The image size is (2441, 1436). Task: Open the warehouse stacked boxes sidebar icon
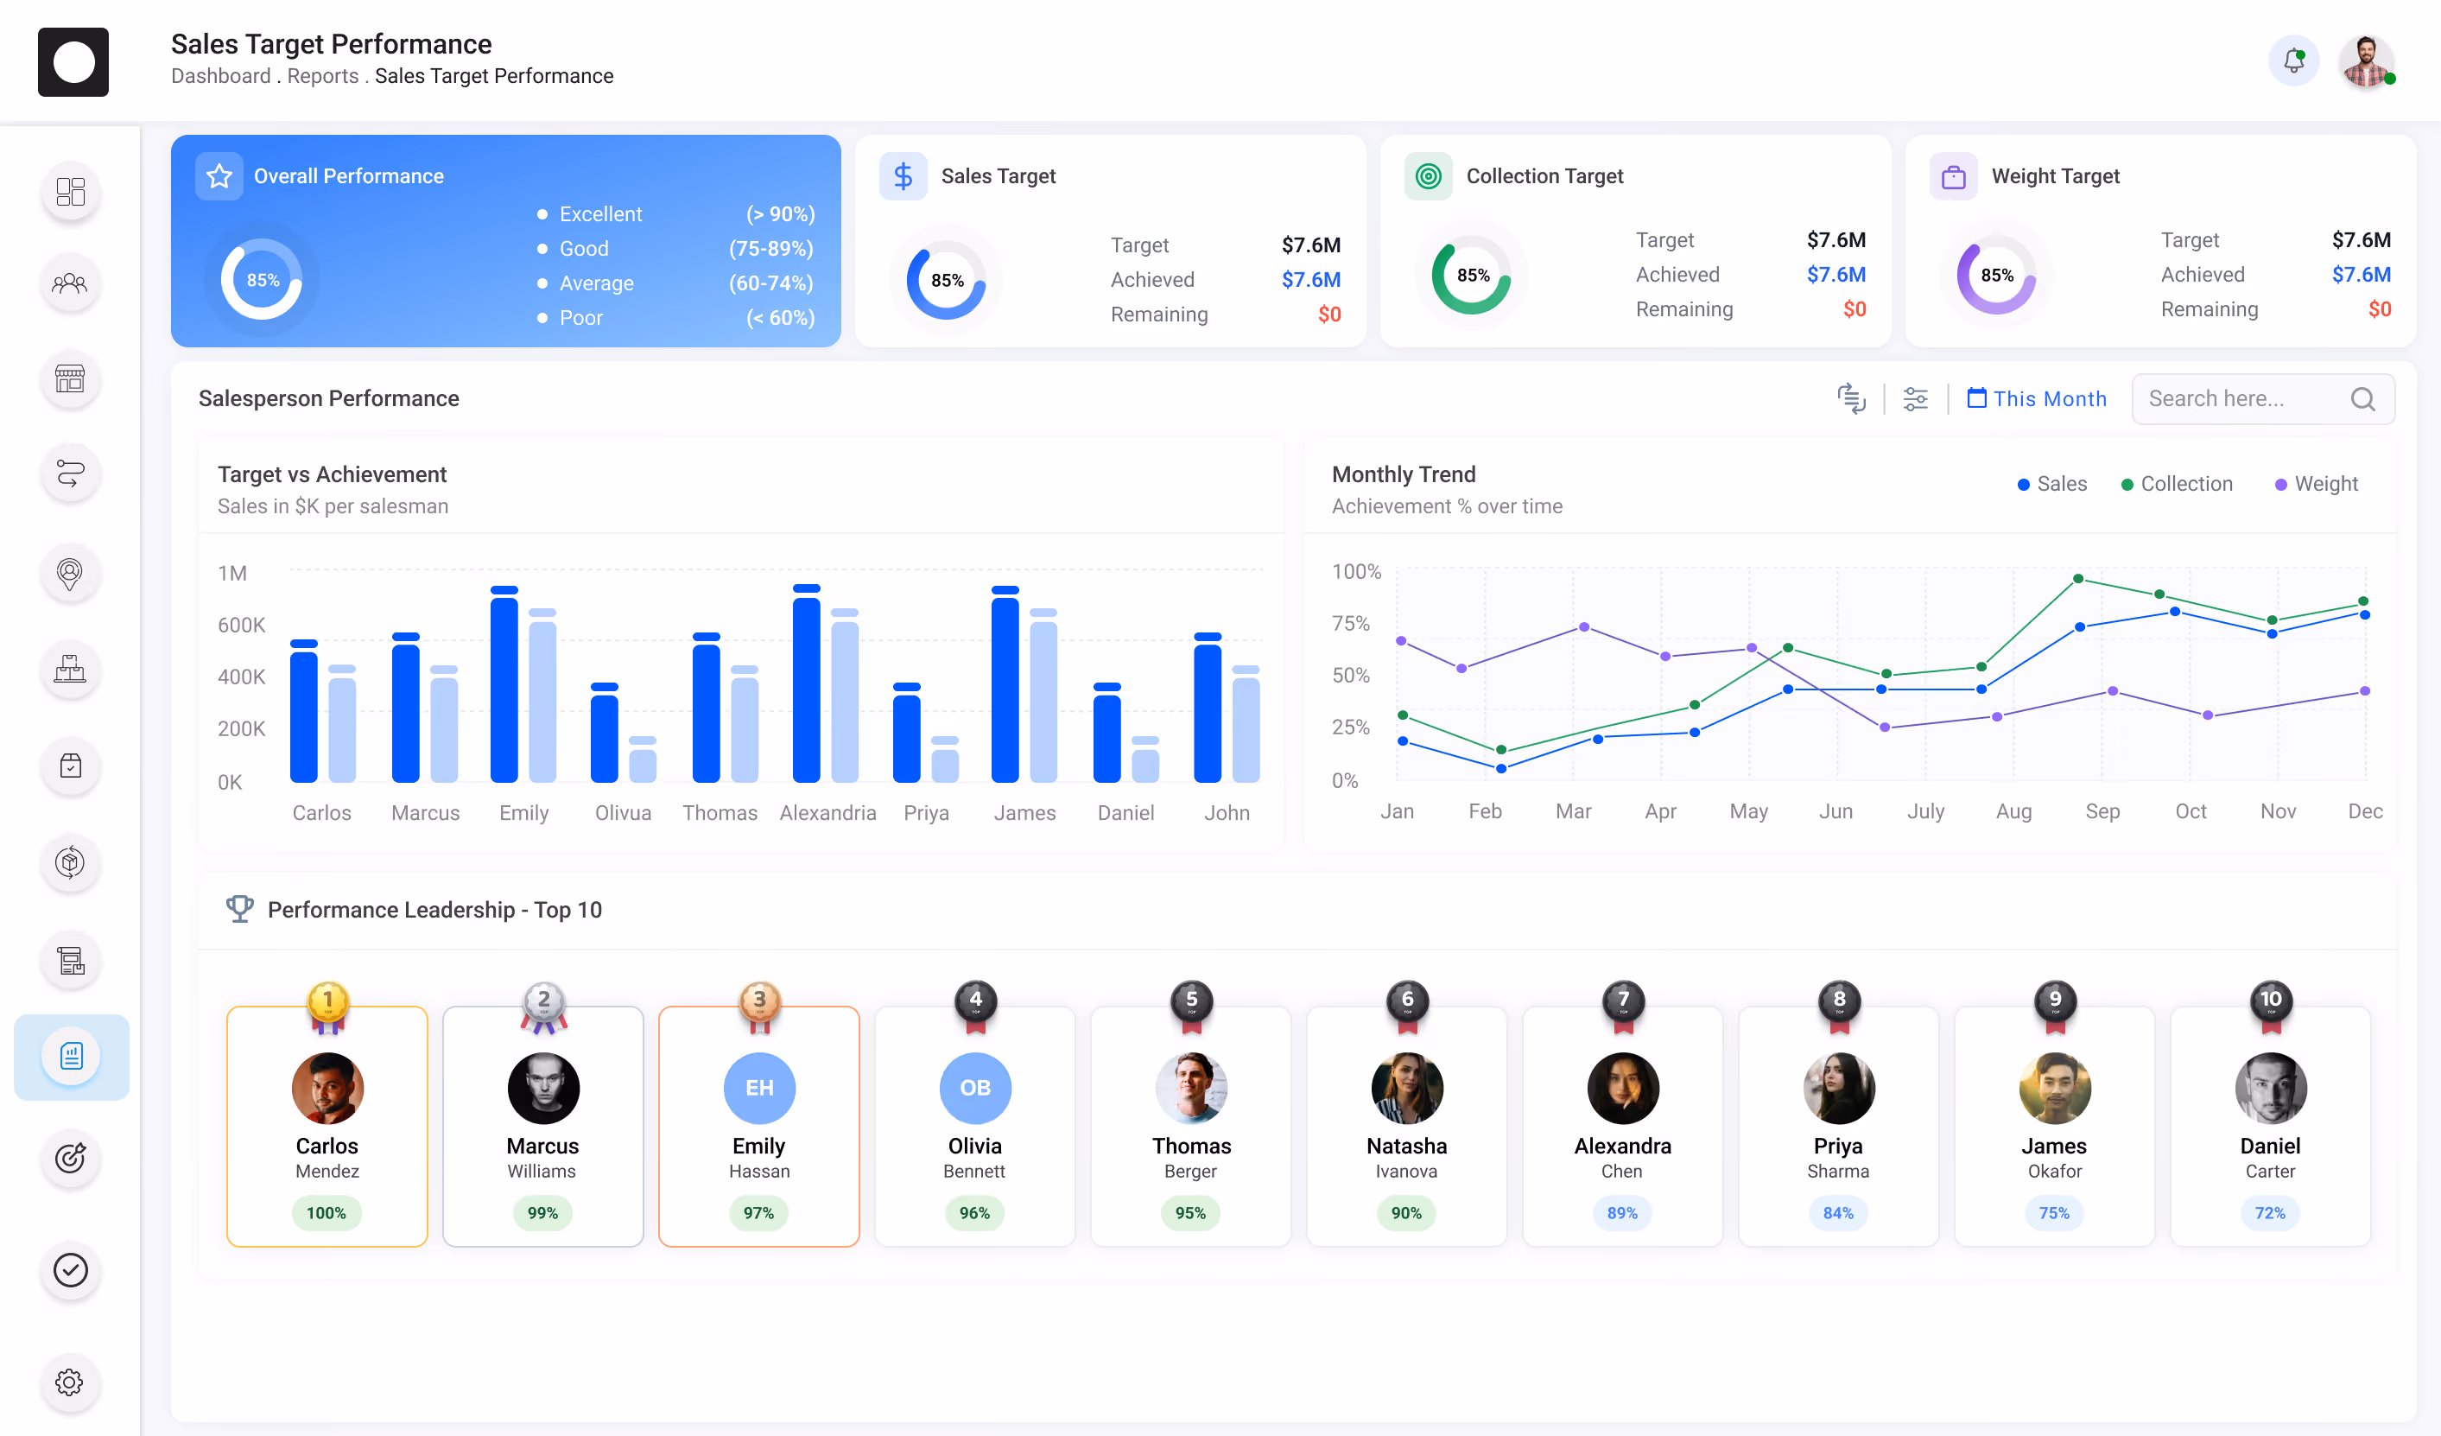(71, 669)
